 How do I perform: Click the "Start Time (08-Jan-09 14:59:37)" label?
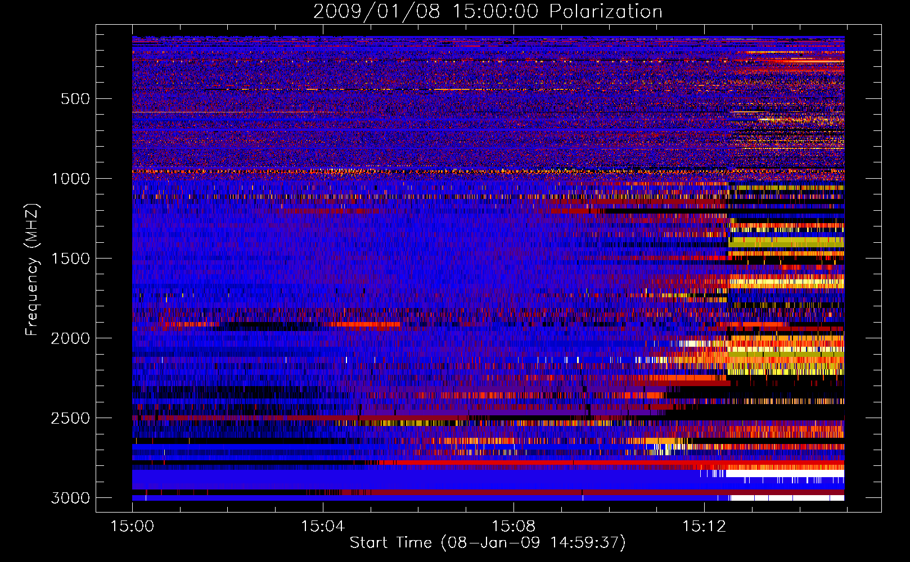click(x=488, y=542)
